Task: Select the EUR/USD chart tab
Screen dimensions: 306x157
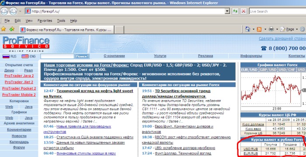Action: click(249, 70)
